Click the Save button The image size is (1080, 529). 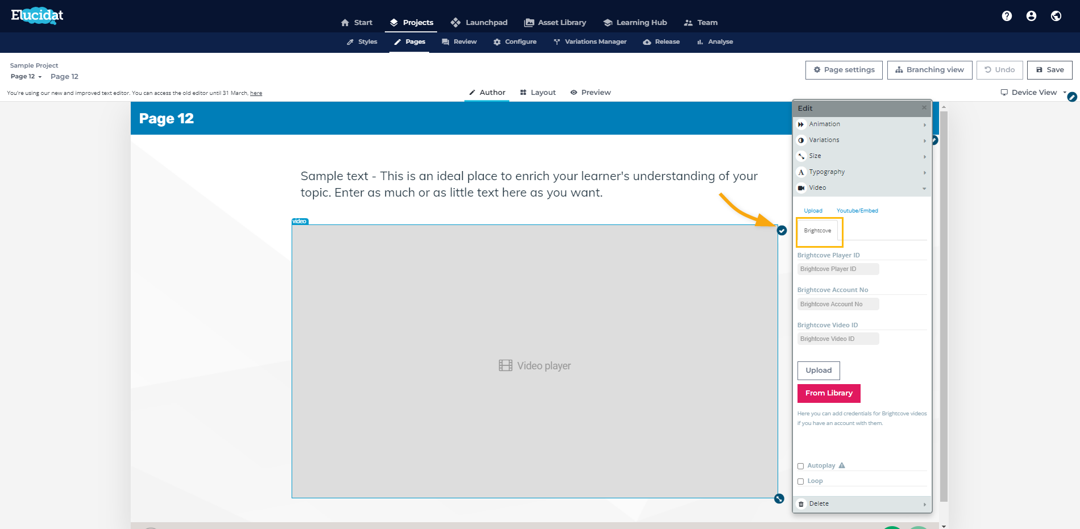click(x=1049, y=70)
